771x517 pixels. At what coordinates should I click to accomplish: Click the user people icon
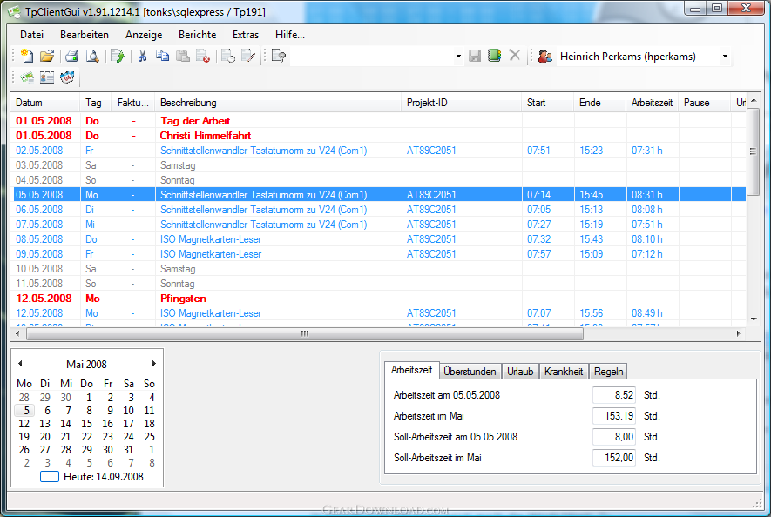544,56
